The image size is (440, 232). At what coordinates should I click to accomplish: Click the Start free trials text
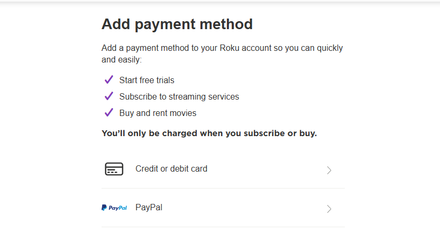click(x=146, y=81)
